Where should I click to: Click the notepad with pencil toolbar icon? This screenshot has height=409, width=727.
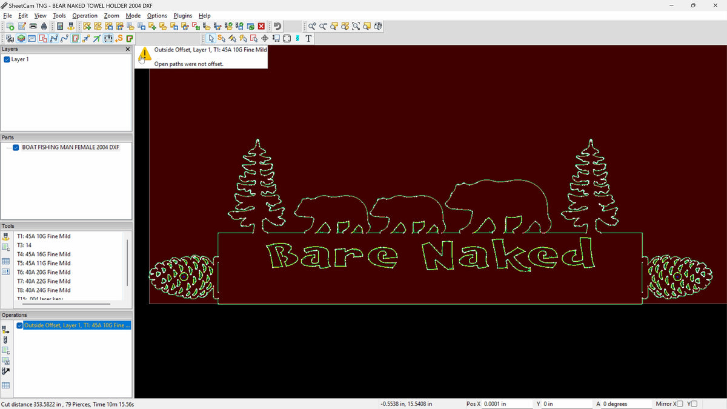point(22,27)
